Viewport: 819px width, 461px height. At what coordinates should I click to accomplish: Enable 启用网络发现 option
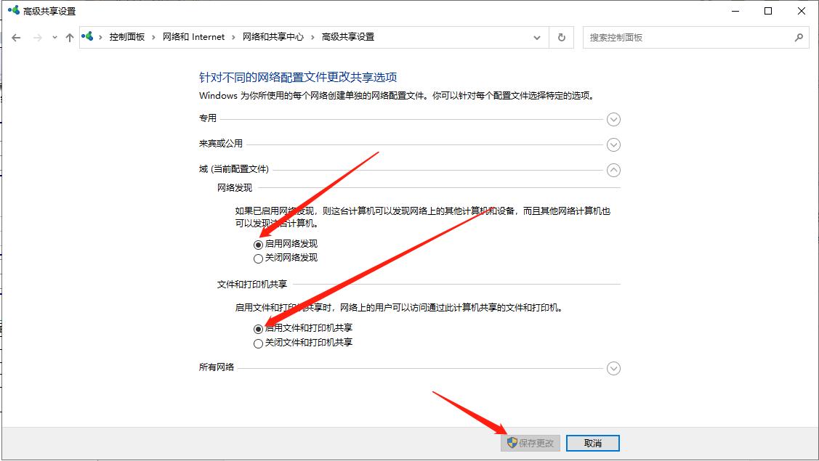pos(258,245)
